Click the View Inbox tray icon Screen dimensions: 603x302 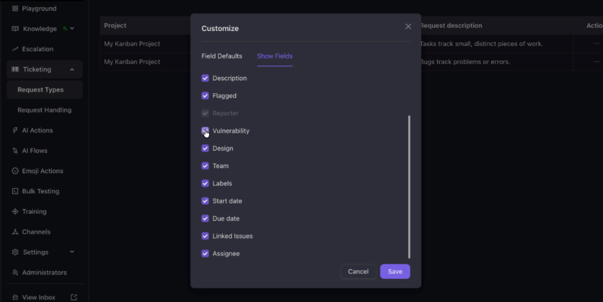pos(15,297)
